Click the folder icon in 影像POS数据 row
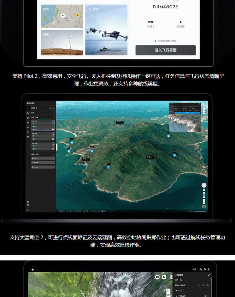235x297 pixels. click(199, 285)
